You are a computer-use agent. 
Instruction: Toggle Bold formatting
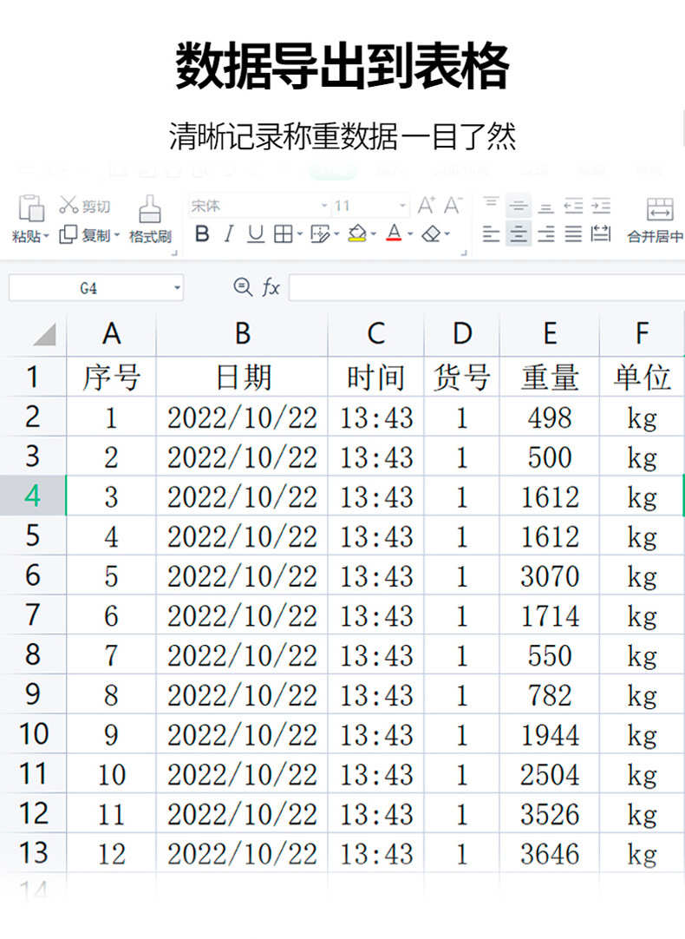[202, 233]
